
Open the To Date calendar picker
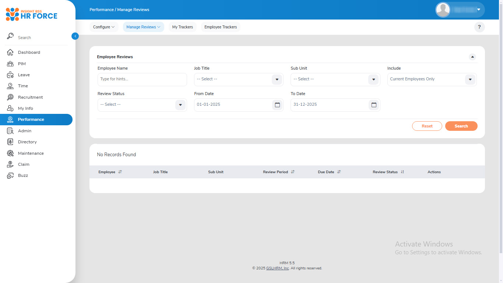tap(374, 105)
